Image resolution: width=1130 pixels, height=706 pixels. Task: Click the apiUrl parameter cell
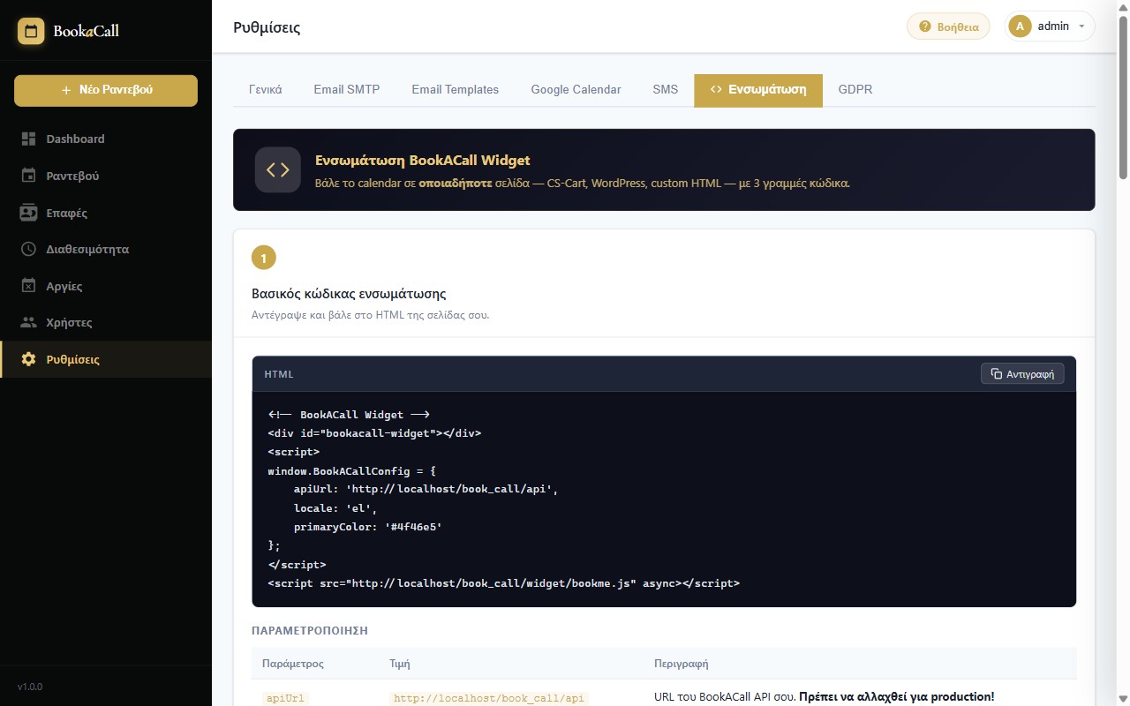coord(286,698)
